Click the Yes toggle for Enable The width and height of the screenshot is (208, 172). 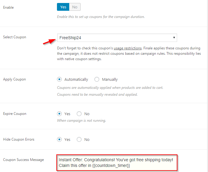coord(63,7)
